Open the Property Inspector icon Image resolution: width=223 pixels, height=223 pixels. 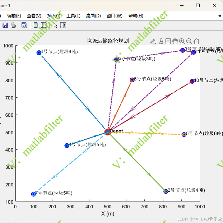(63, 25)
